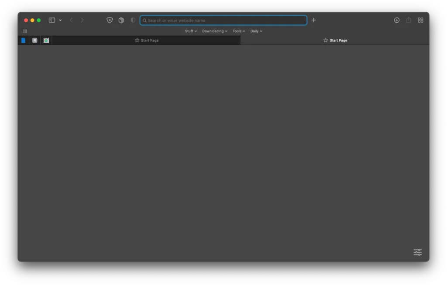Image resolution: width=447 pixels, height=285 pixels.
Task: Go back with the back arrow
Action: coord(71,20)
